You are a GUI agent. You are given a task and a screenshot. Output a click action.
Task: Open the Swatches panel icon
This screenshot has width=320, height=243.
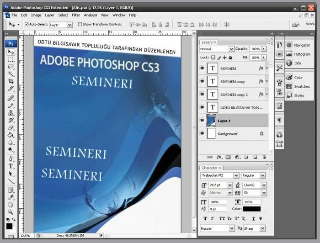tap(289, 86)
